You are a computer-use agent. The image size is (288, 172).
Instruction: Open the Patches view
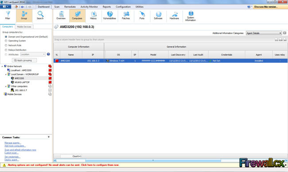[x=126, y=15]
